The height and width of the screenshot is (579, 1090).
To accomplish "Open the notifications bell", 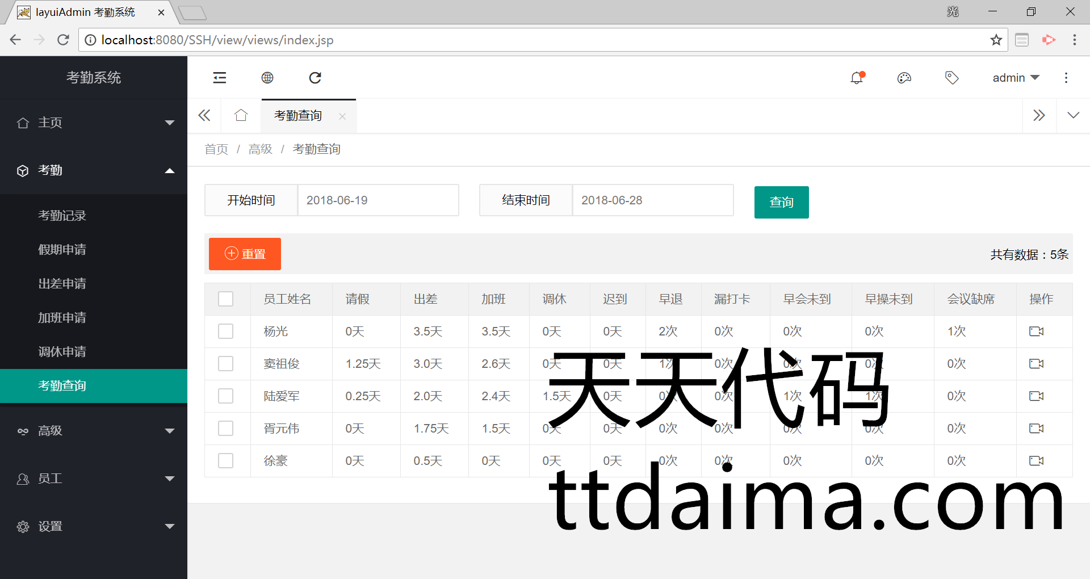I will point(857,78).
